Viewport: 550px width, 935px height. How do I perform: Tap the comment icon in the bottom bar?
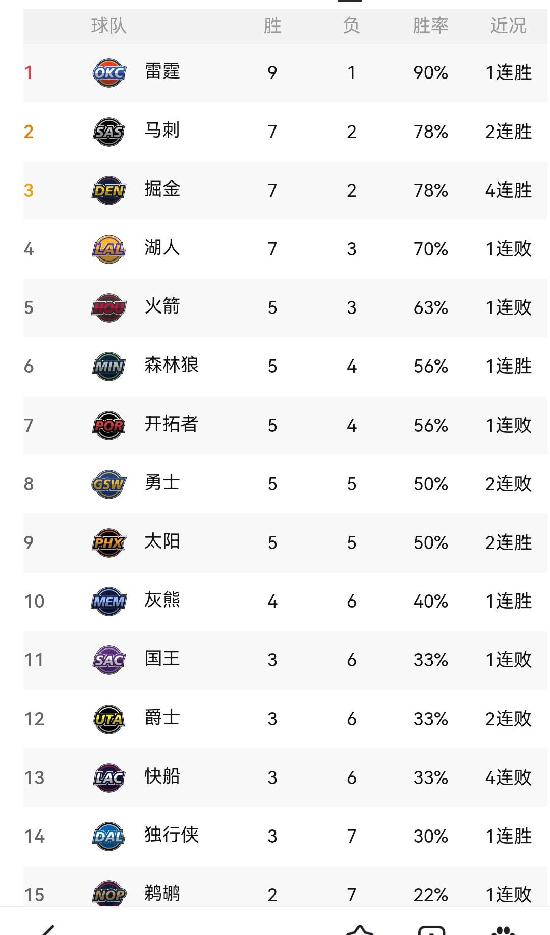pos(432,929)
